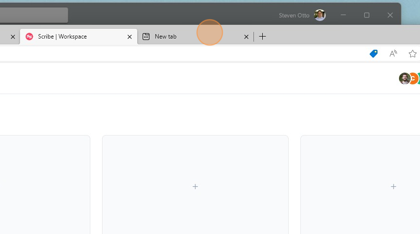Click the blue shopping price tag icon

click(374, 54)
